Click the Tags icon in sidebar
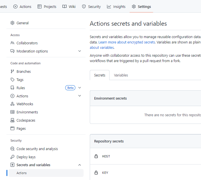 click(x=12, y=80)
